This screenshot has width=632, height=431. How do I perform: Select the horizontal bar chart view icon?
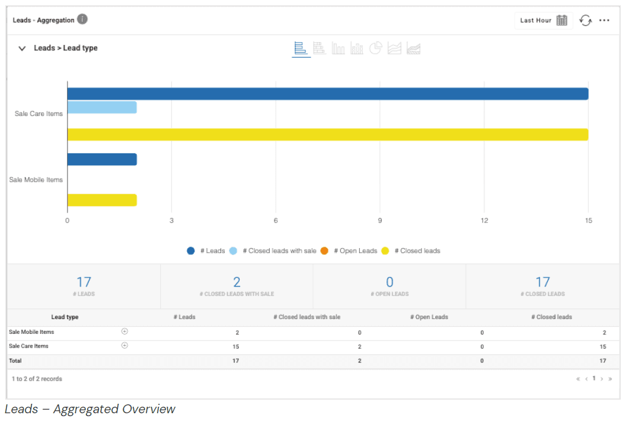pos(301,49)
